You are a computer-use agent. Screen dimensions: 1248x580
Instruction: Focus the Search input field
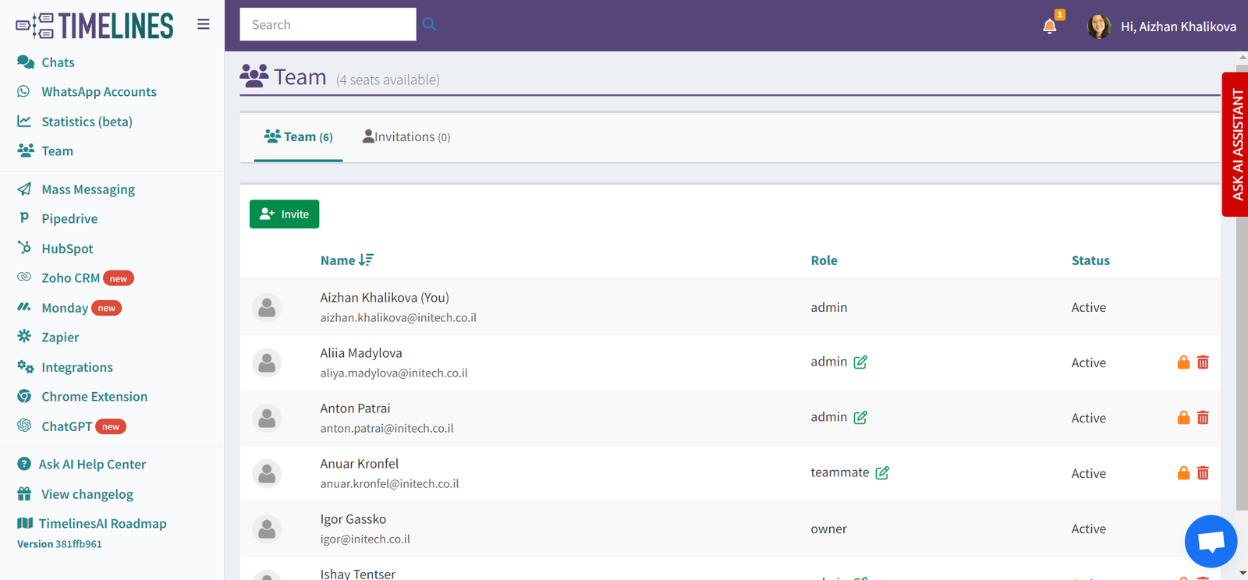coord(328,24)
